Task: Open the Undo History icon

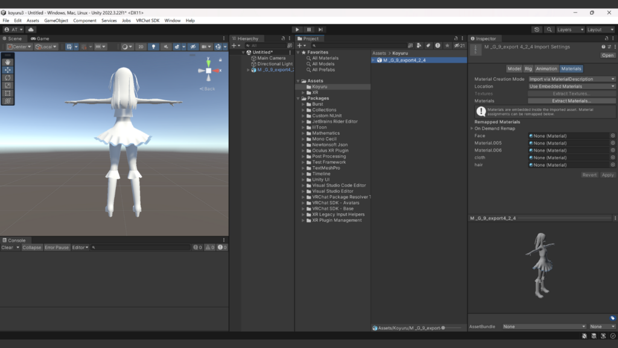Action: 537,30
